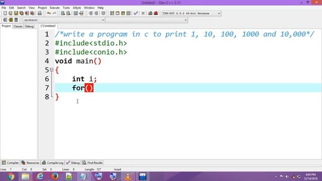Viewport: 322px width, 181px height.
Task: Switch to the Project sidebar tab
Action: [6, 26]
